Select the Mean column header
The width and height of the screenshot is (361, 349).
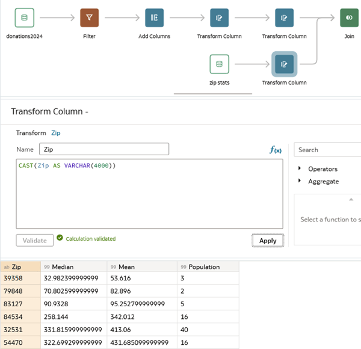tap(142, 267)
